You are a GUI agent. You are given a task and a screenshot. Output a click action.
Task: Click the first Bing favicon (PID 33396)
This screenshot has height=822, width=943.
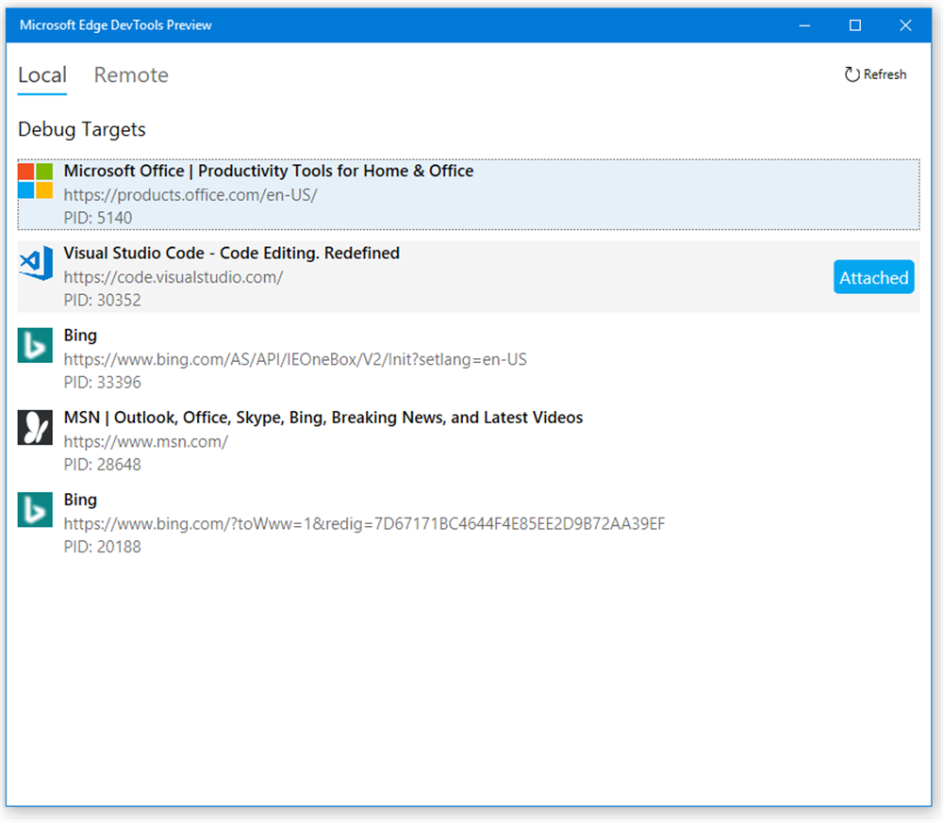36,345
